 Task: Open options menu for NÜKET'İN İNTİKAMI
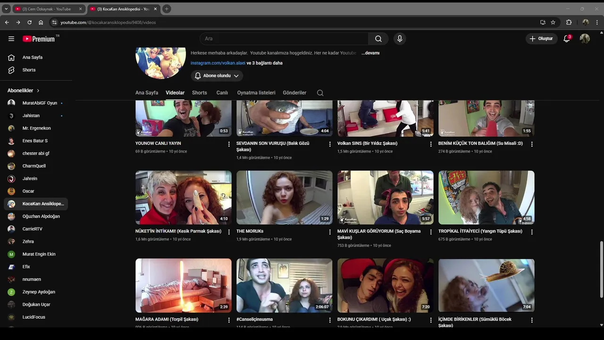coord(229,232)
